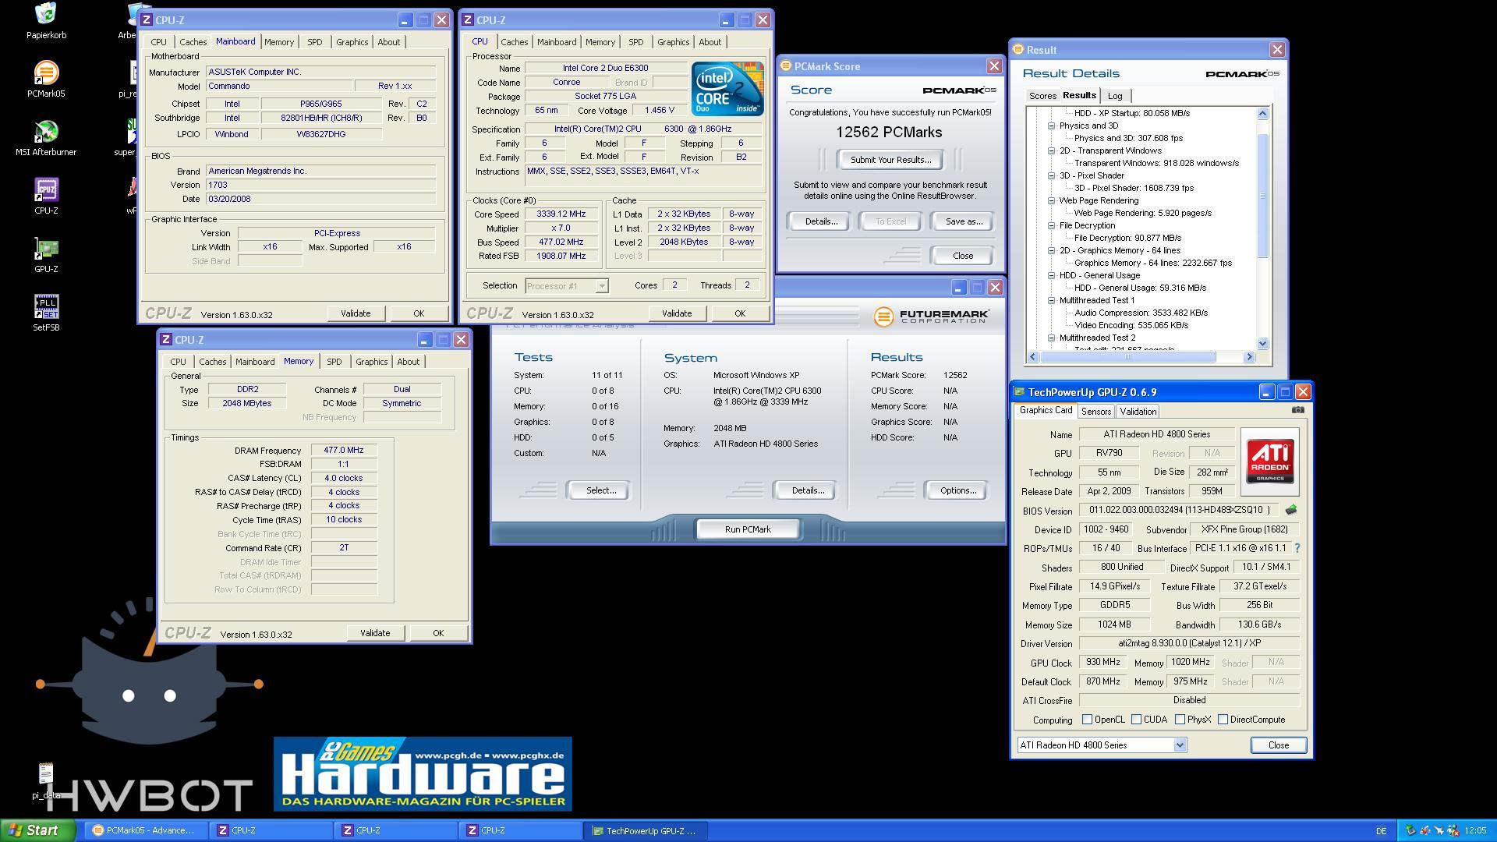Click the system clock showing 12:05
1497x842 pixels.
(1474, 831)
